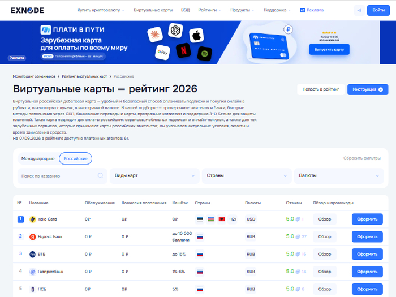Open the Газпромбанк logo icon
396x297 pixels.
[33, 272]
